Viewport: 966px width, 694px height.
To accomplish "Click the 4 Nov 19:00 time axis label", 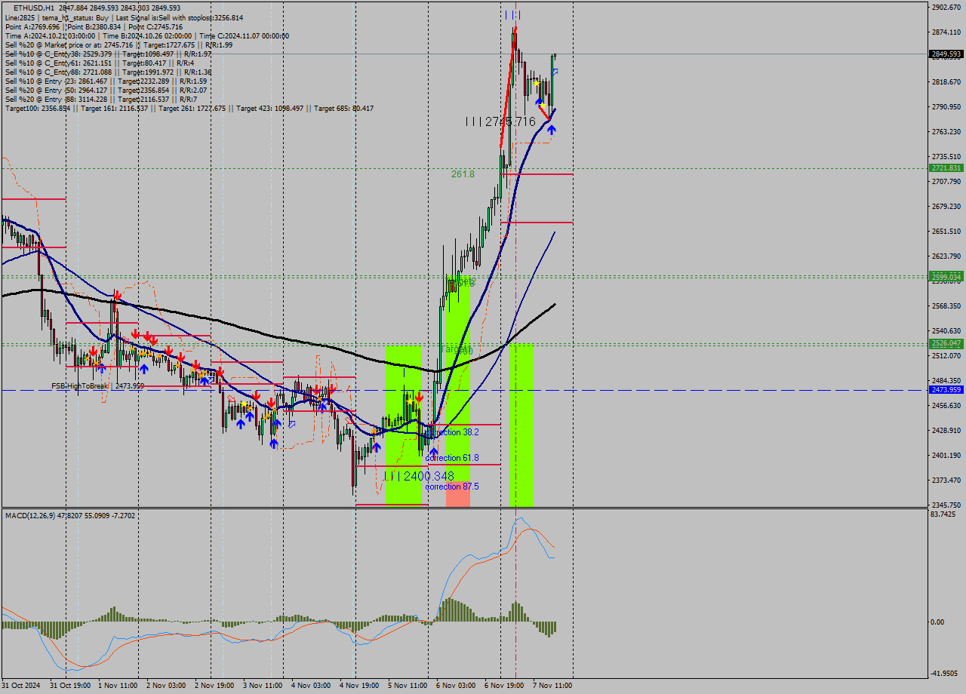I will point(359,686).
